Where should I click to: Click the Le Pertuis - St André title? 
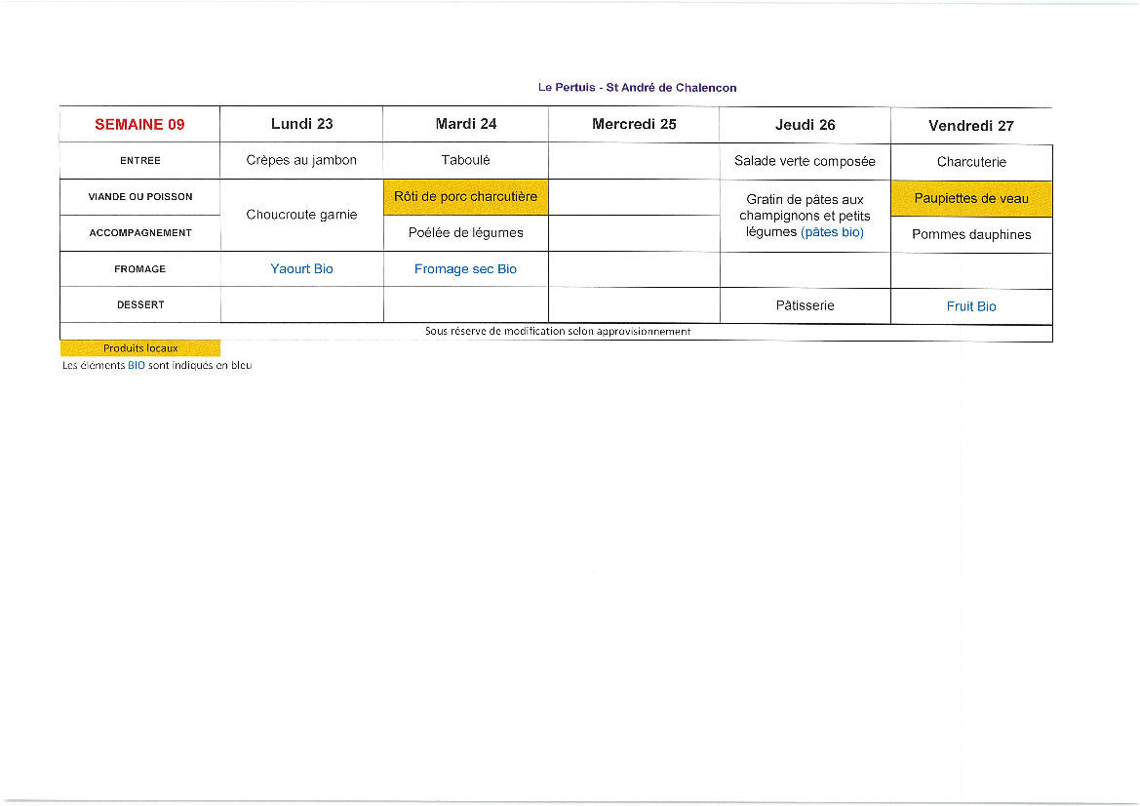coord(637,88)
